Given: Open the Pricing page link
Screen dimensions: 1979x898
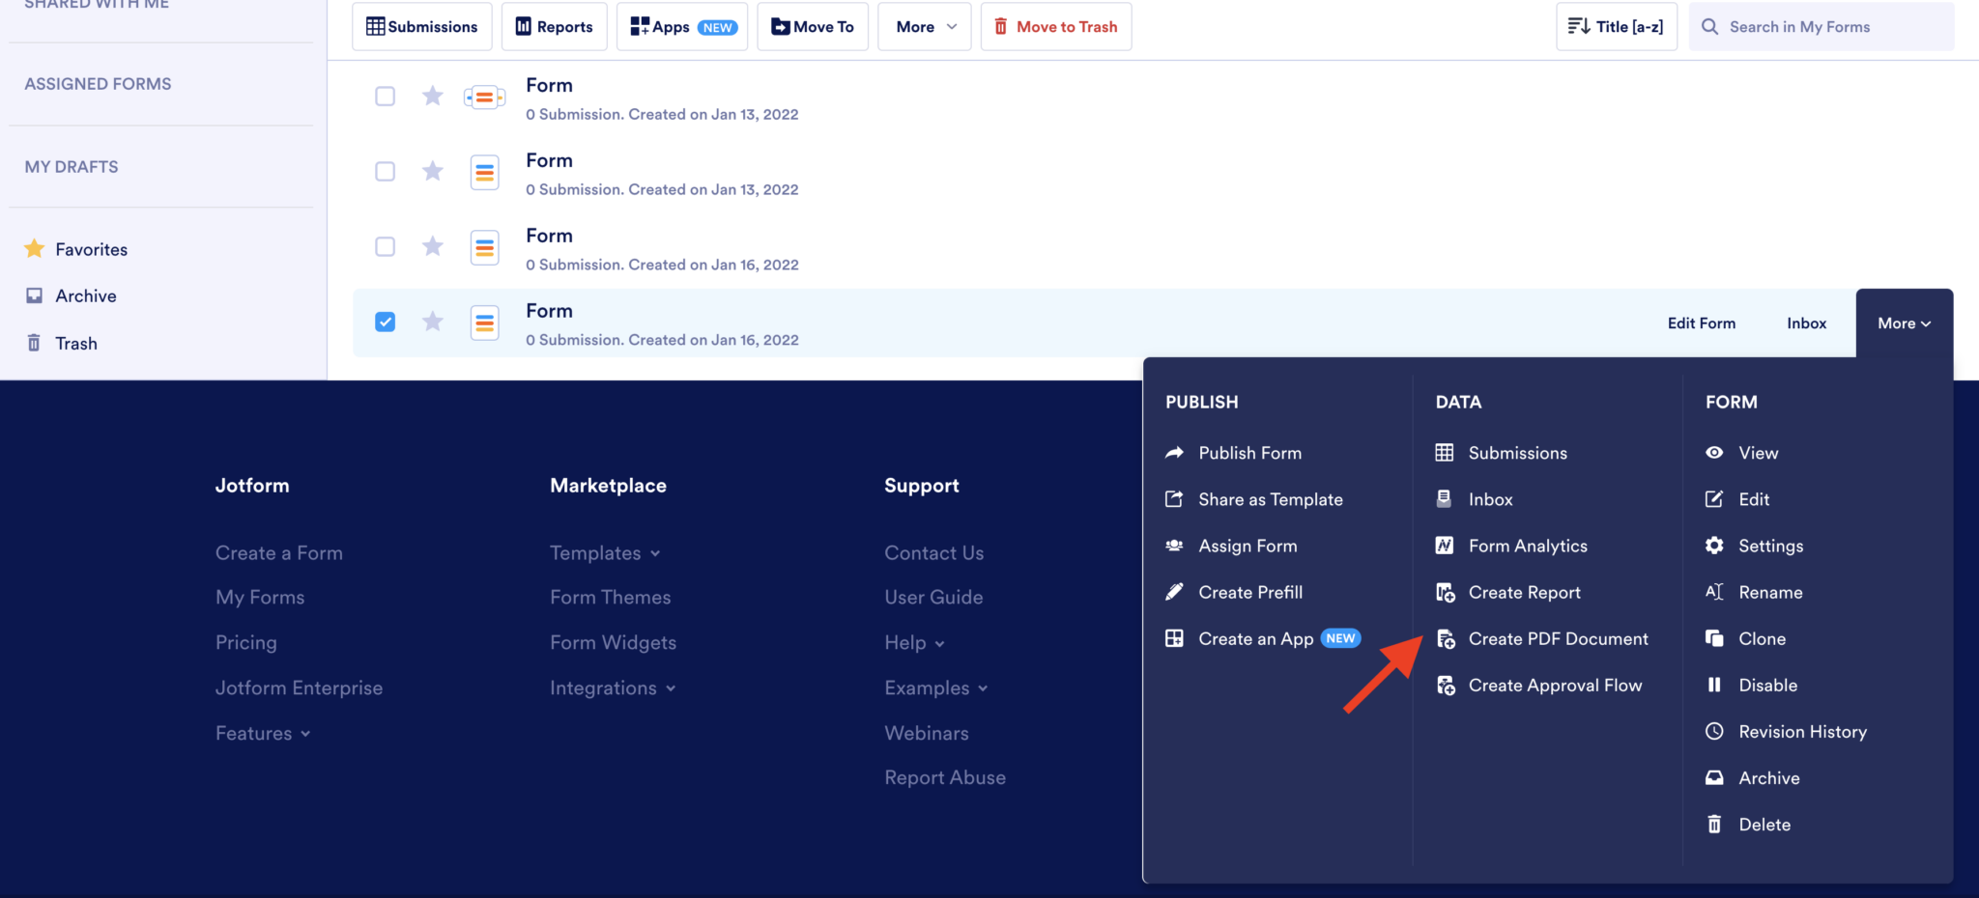Looking at the screenshot, I should (x=245, y=641).
